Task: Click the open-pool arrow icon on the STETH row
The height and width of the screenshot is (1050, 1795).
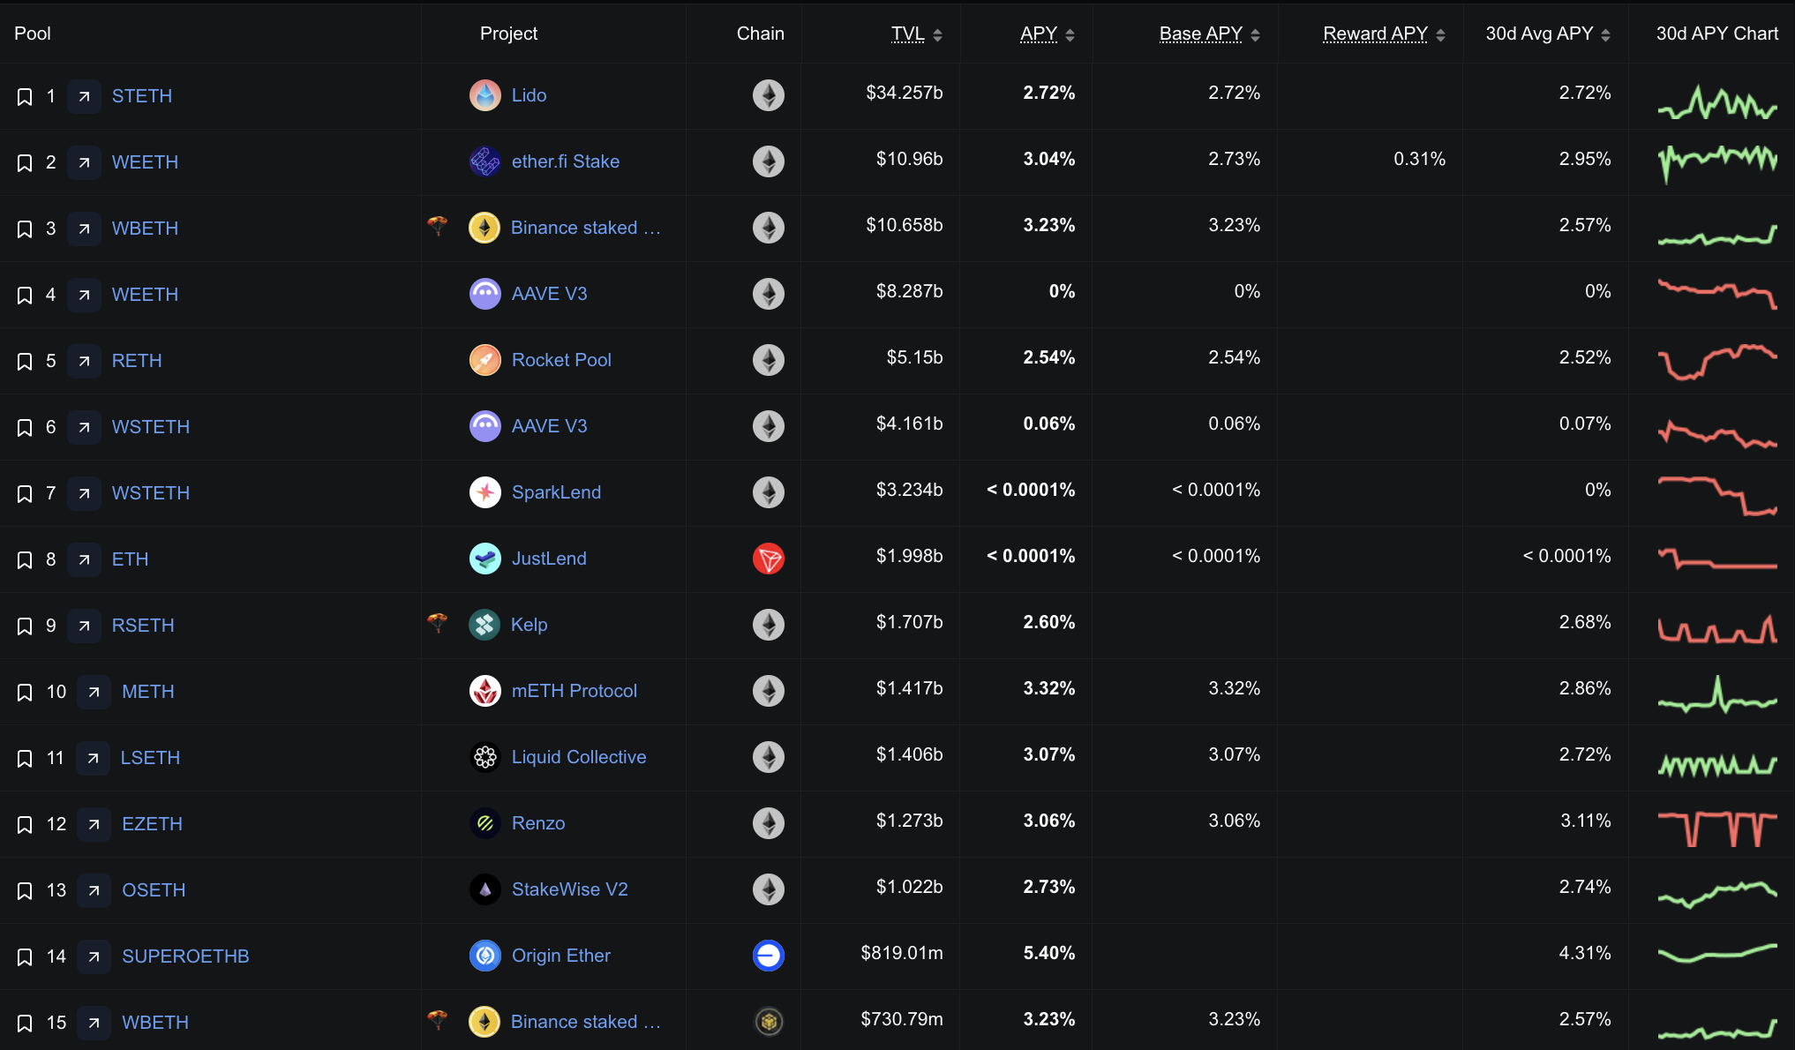Action: tap(84, 96)
